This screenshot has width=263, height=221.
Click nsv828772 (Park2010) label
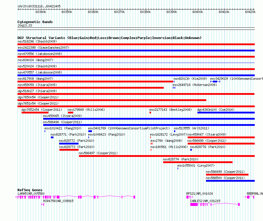click(x=77, y=141)
